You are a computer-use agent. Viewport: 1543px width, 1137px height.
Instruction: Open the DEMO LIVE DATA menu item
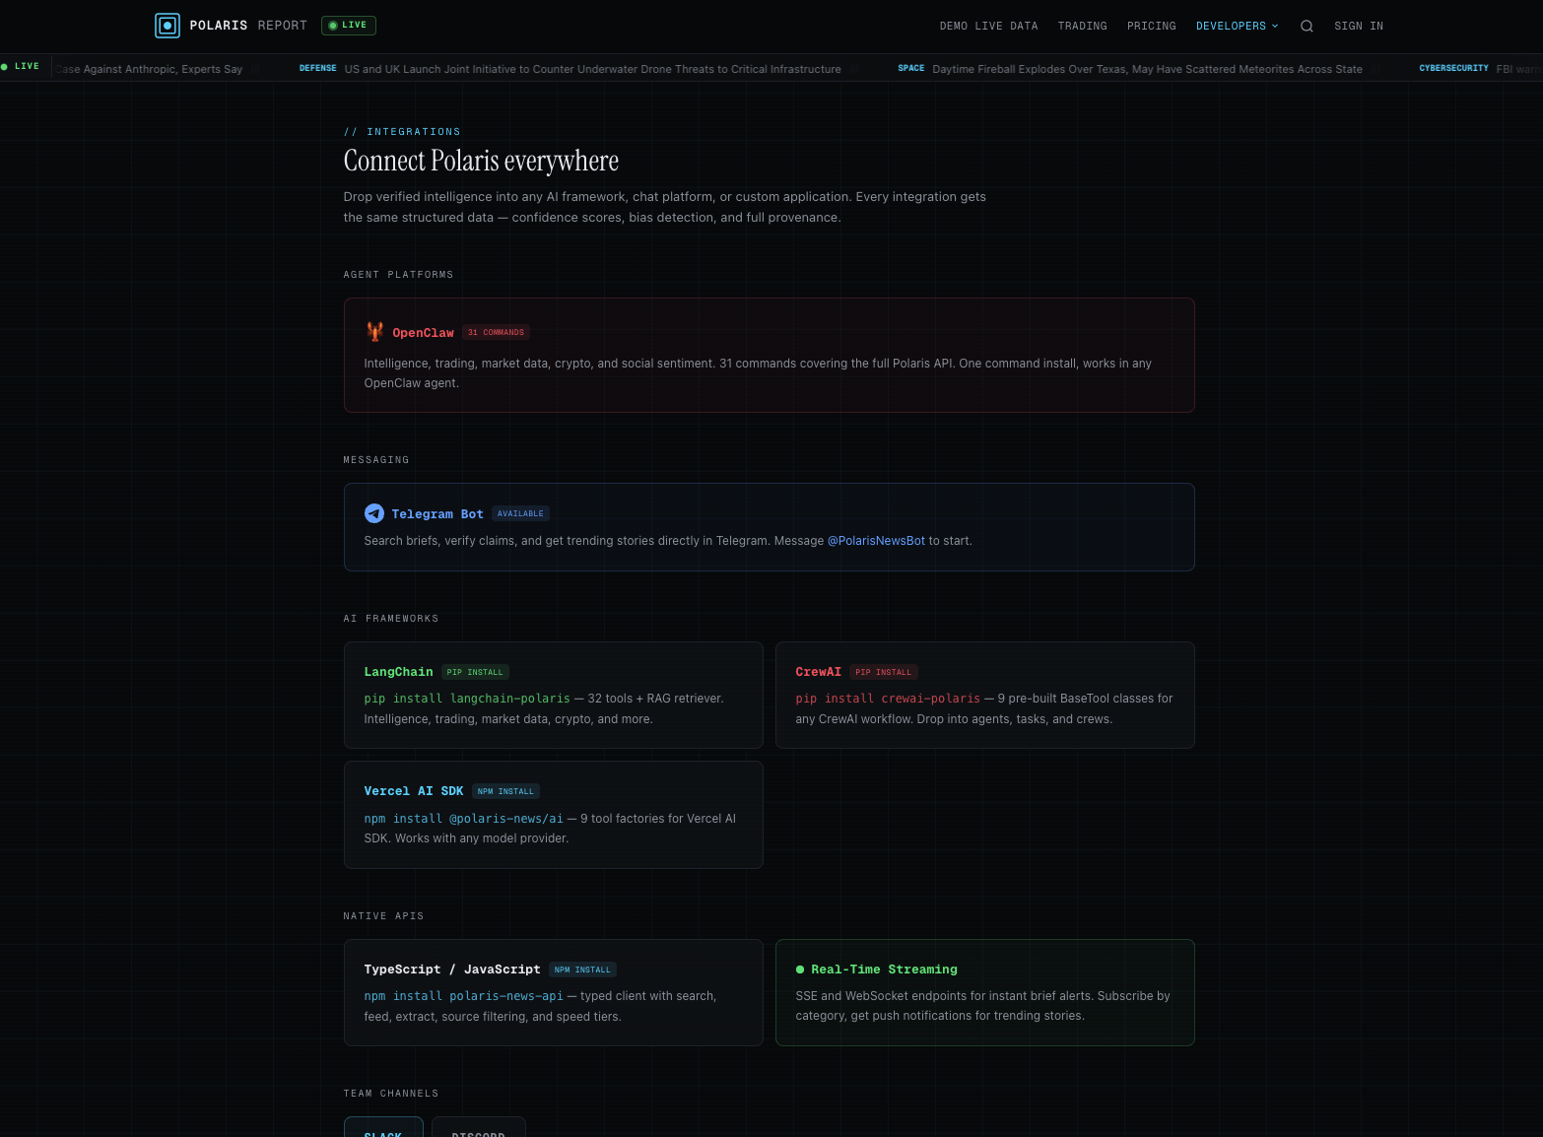point(988,26)
